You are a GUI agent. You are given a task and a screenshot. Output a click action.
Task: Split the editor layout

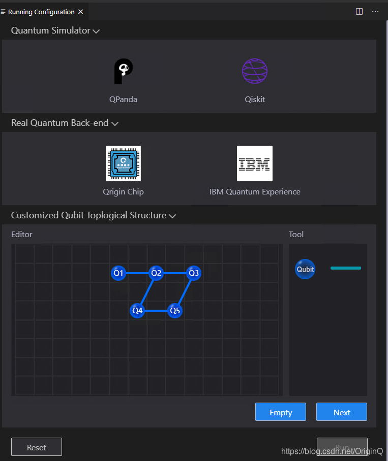(359, 12)
